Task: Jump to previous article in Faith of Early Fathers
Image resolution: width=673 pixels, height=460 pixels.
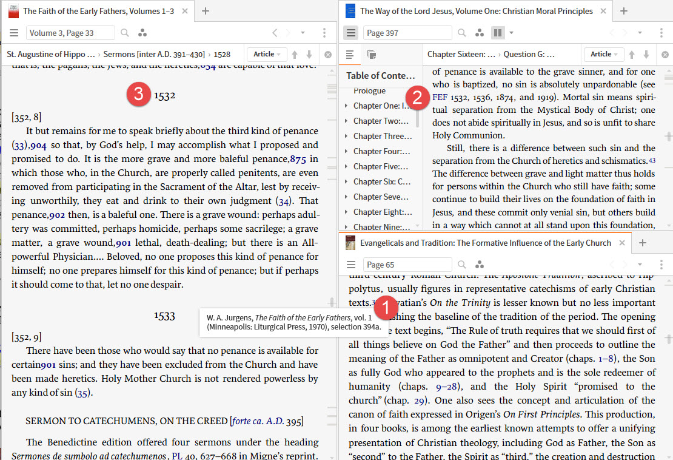Action: (295, 55)
